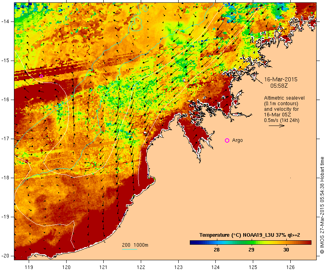Click the -20 latitude axis label
The height and width of the screenshot is (271, 327).
point(5,256)
